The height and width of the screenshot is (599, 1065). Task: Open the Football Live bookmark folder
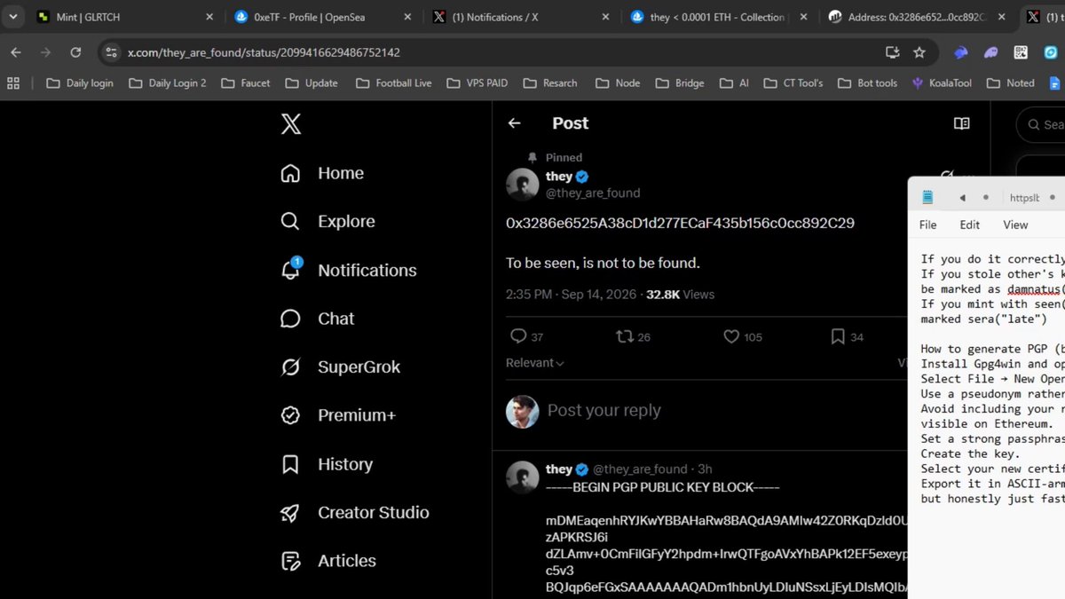[x=393, y=83]
